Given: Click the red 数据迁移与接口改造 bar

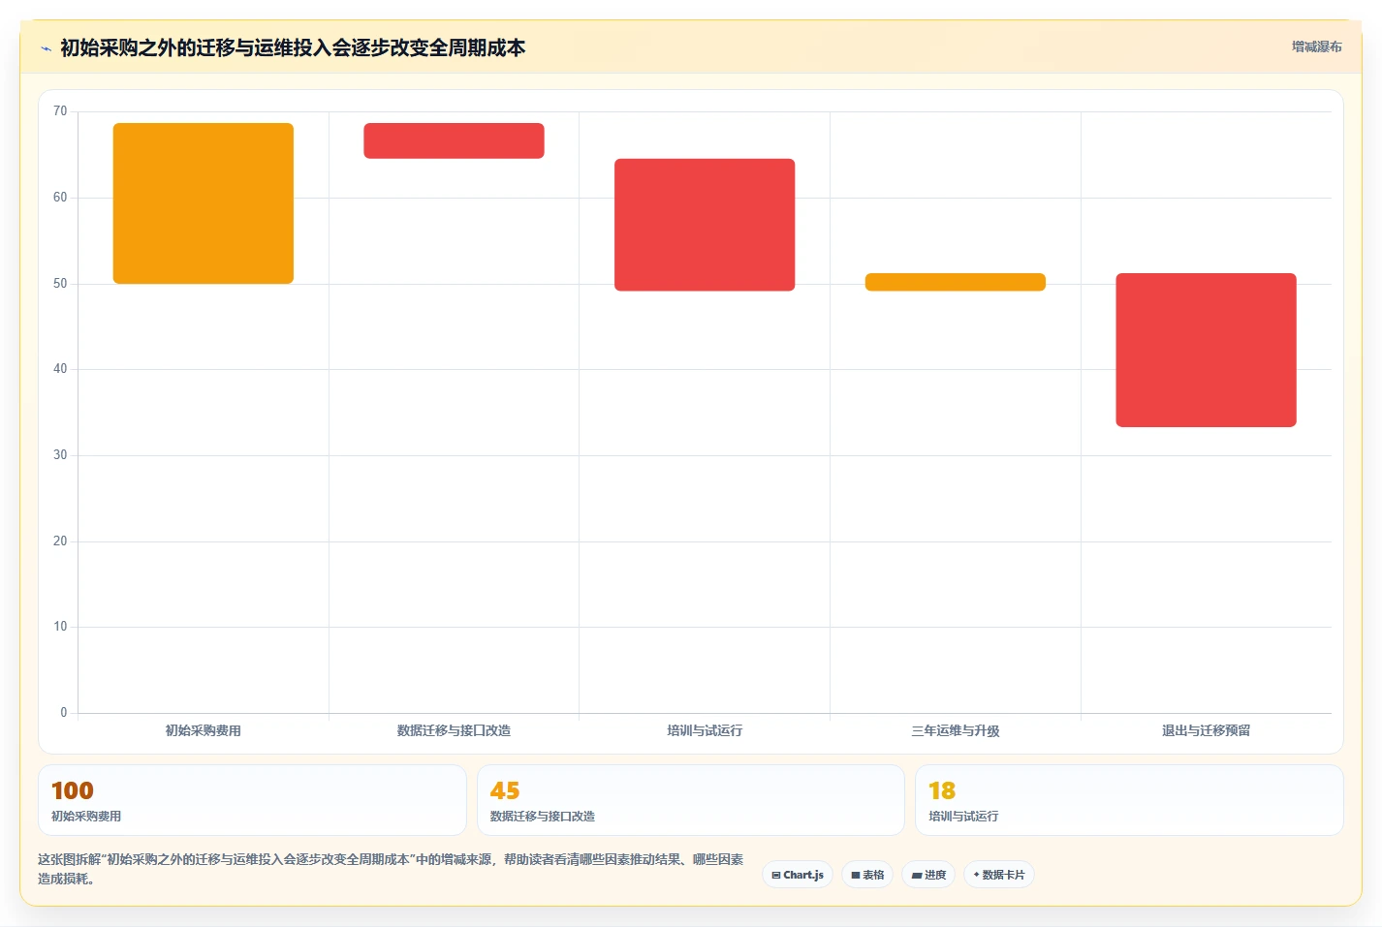Looking at the screenshot, I should (x=454, y=140).
